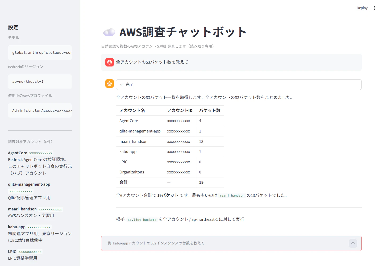The width and height of the screenshot is (383, 266).
Task: Click the account ID in the AgentCore table row
Action: tap(178, 121)
